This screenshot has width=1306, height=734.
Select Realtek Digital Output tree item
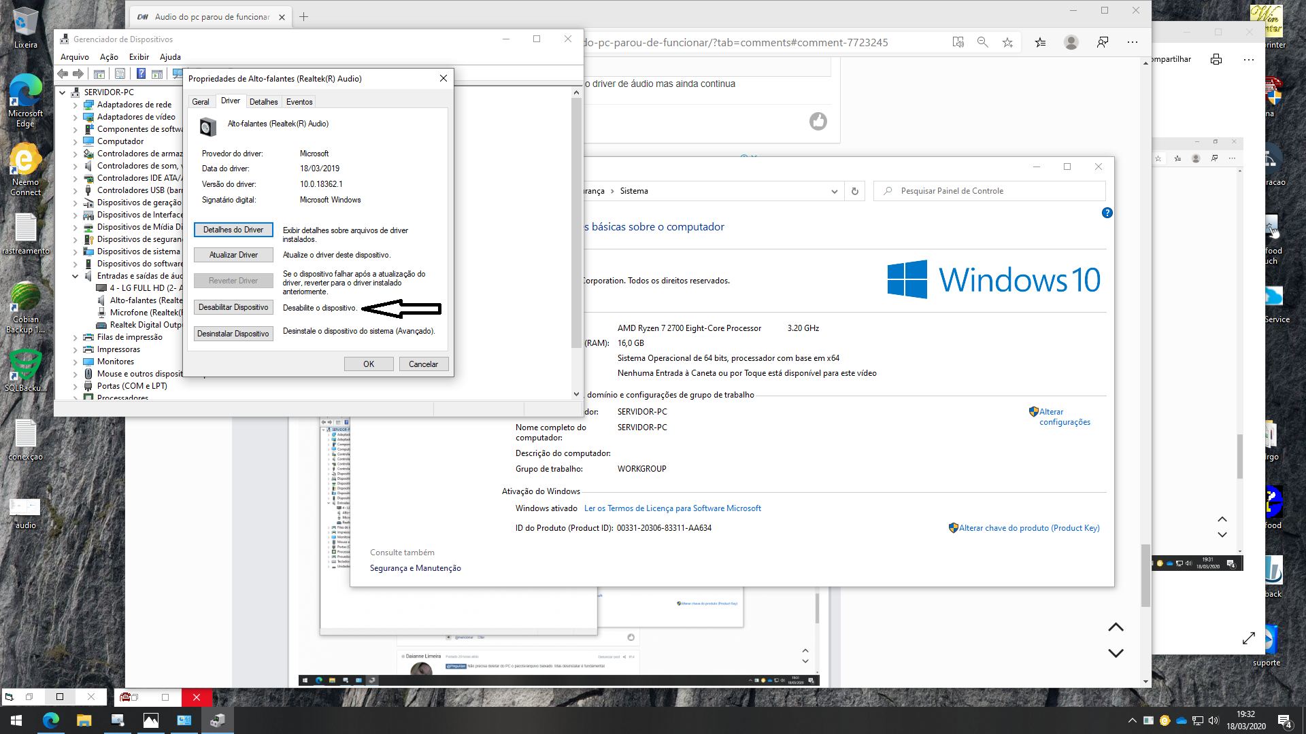(146, 325)
